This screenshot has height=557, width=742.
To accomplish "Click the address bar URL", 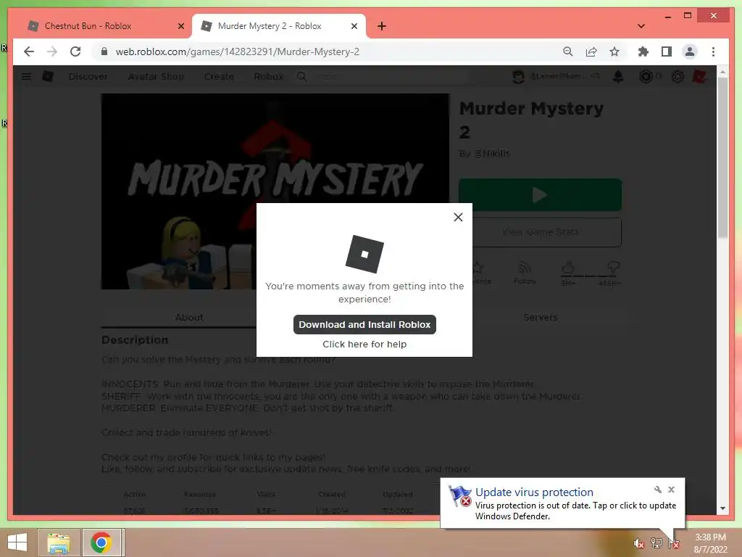I will coord(238,51).
